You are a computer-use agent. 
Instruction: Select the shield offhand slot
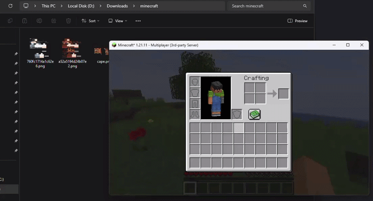click(x=237, y=114)
